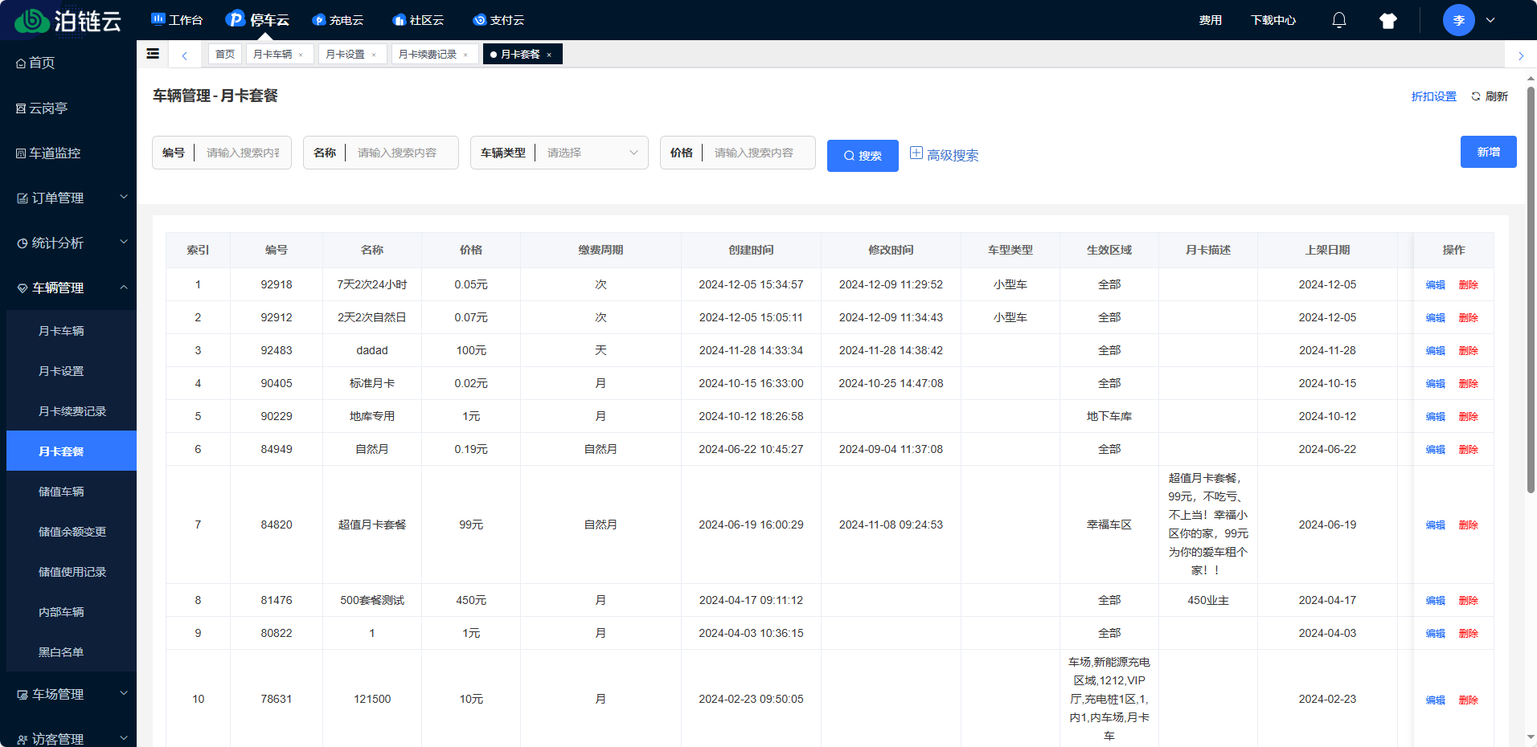1537x747 pixels.
Task: Click the blue 新增 button
Action: [x=1488, y=152]
